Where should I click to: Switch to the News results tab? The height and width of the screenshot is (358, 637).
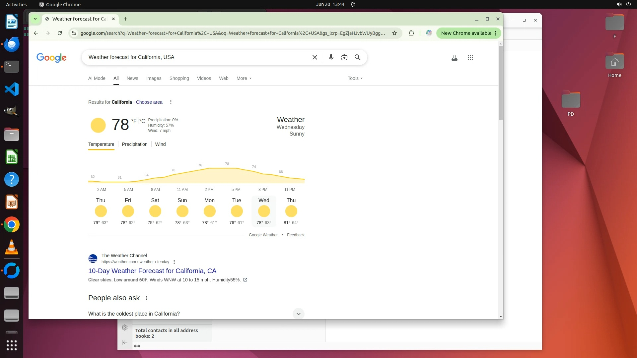coord(132,78)
